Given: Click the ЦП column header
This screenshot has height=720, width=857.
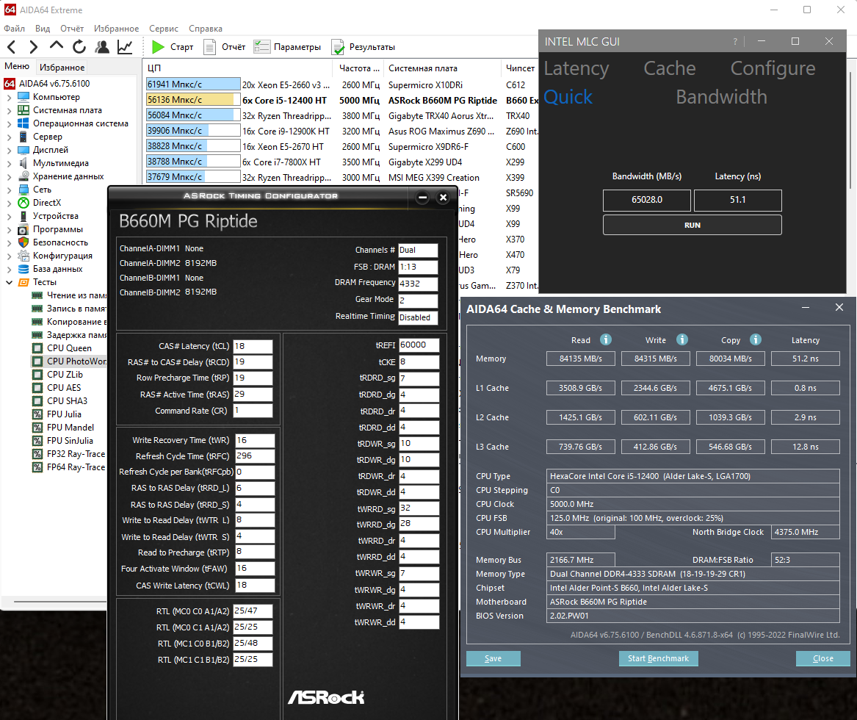Looking at the screenshot, I should 238,68.
